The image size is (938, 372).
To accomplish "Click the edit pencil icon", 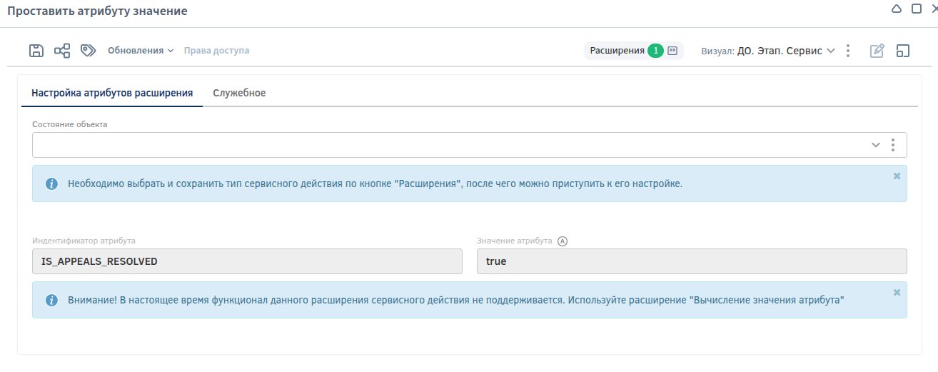I will coord(877,51).
